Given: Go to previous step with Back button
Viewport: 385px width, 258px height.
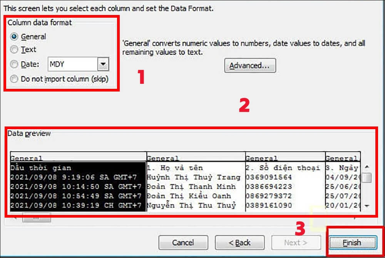Looking at the screenshot, I should [239, 243].
